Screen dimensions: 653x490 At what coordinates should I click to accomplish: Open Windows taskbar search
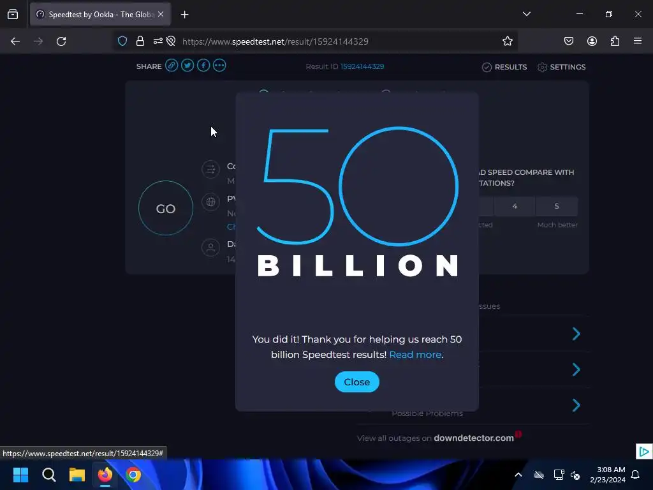pos(48,475)
